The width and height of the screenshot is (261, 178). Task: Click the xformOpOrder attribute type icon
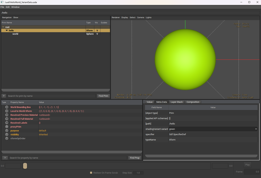pos(7,138)
